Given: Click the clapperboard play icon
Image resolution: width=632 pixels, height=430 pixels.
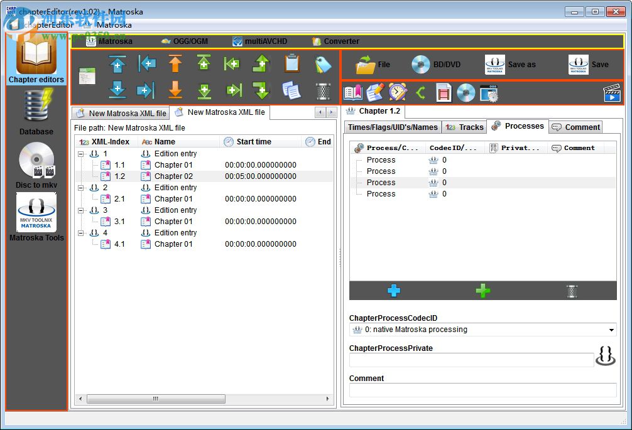Looking at the screenshot, I should [611, 93].
